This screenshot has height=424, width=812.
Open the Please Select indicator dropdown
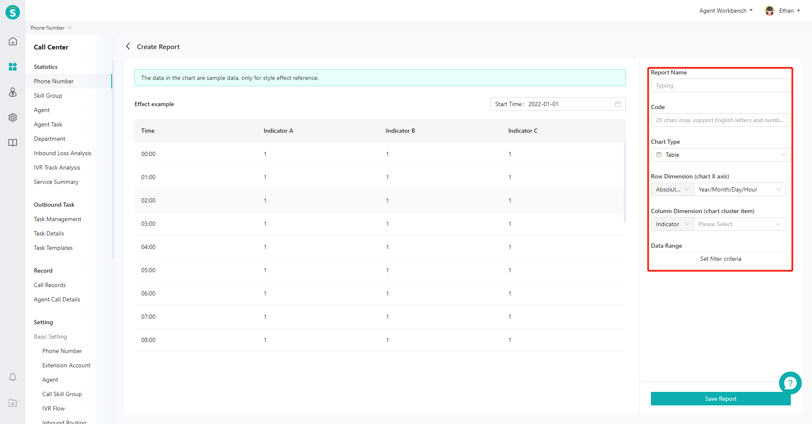(740, 224)
